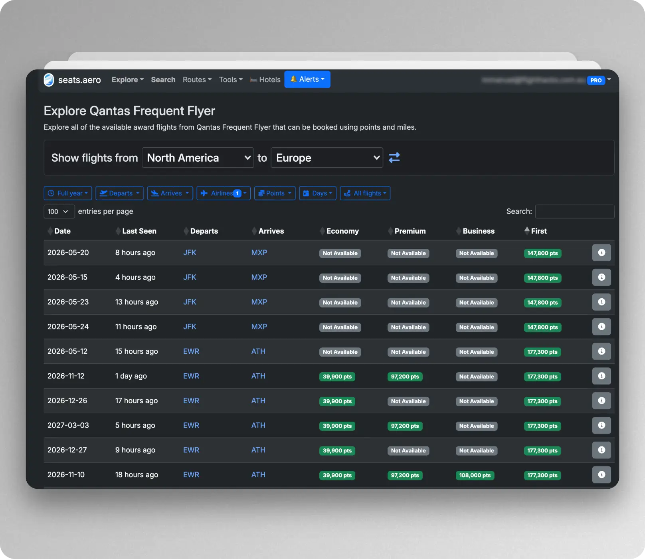
Task: Open info icon for the 2027-03-03 flight
Action: [601, 425]
